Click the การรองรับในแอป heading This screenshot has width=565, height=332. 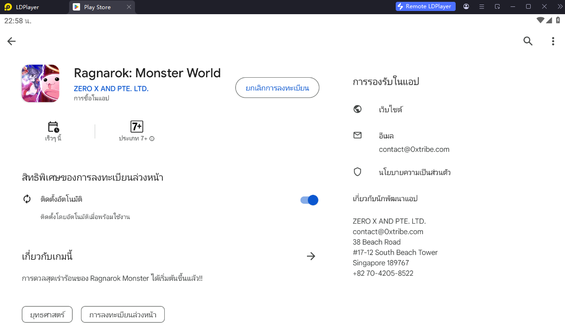[386, 82]
